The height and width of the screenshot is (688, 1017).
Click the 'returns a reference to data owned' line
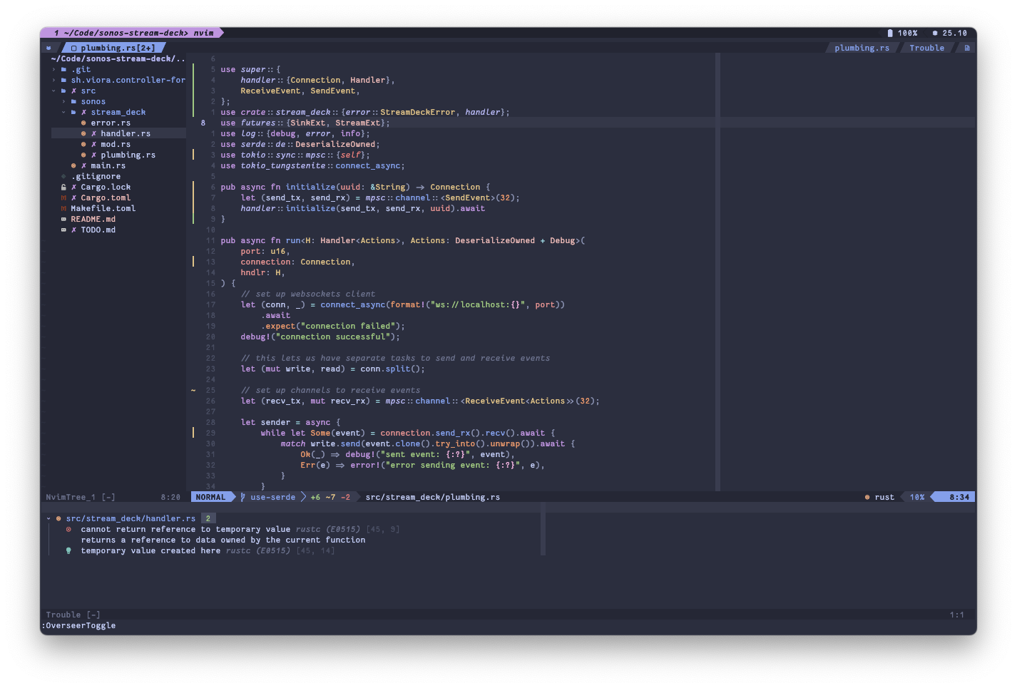pyautogui.click(x=223, y=540)
